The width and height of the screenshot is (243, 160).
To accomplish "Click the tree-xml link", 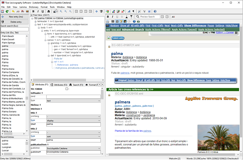I will point(116,30).
